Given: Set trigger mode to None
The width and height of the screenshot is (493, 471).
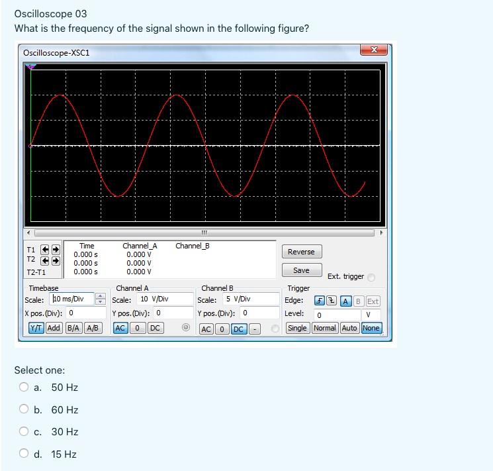Looking at the screenshot, I should (x=371, y=328).
